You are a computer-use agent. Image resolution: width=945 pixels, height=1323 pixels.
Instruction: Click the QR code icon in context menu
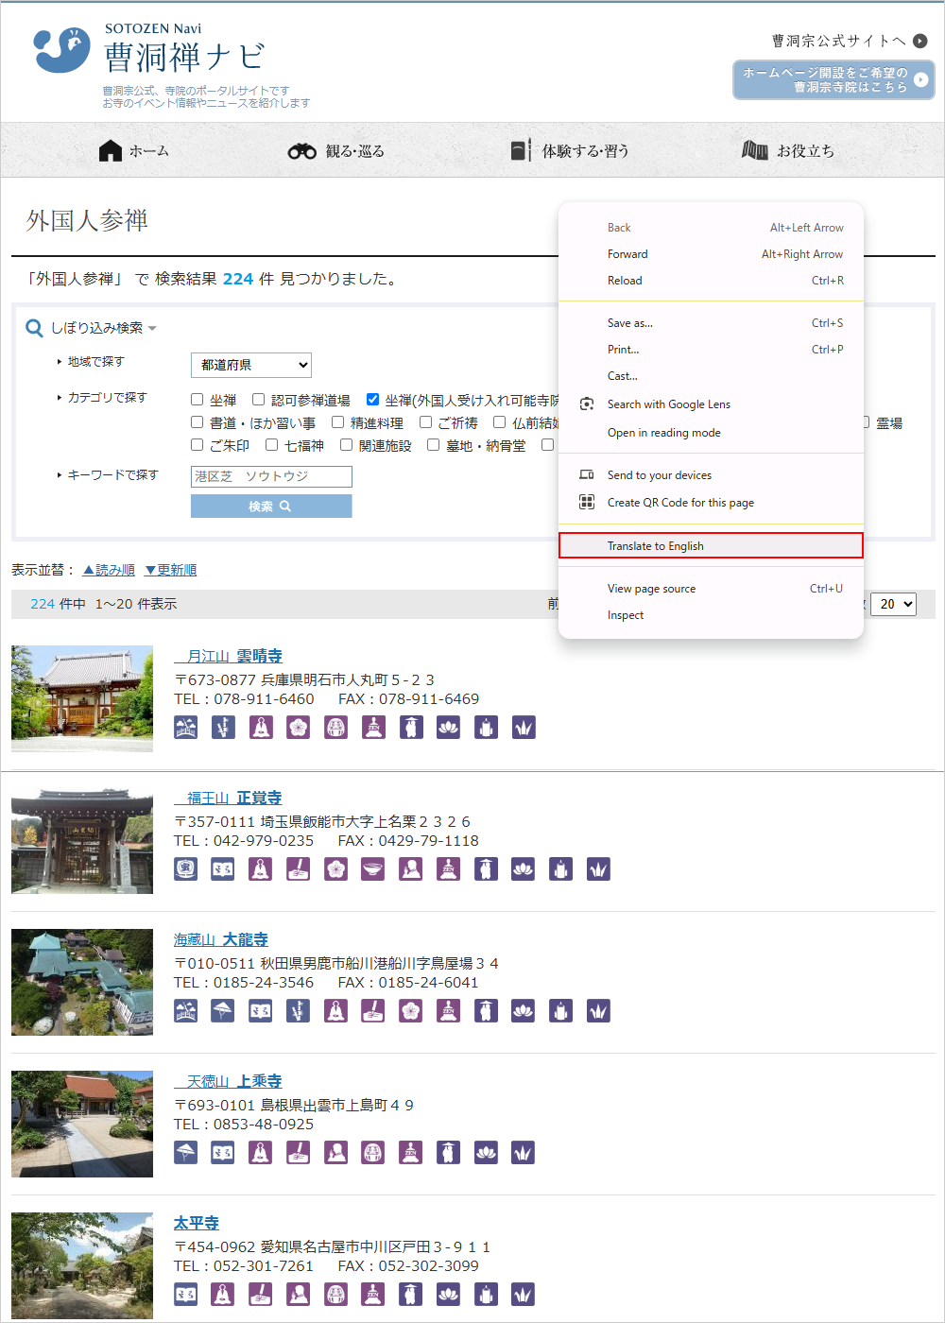coord(587,502)
